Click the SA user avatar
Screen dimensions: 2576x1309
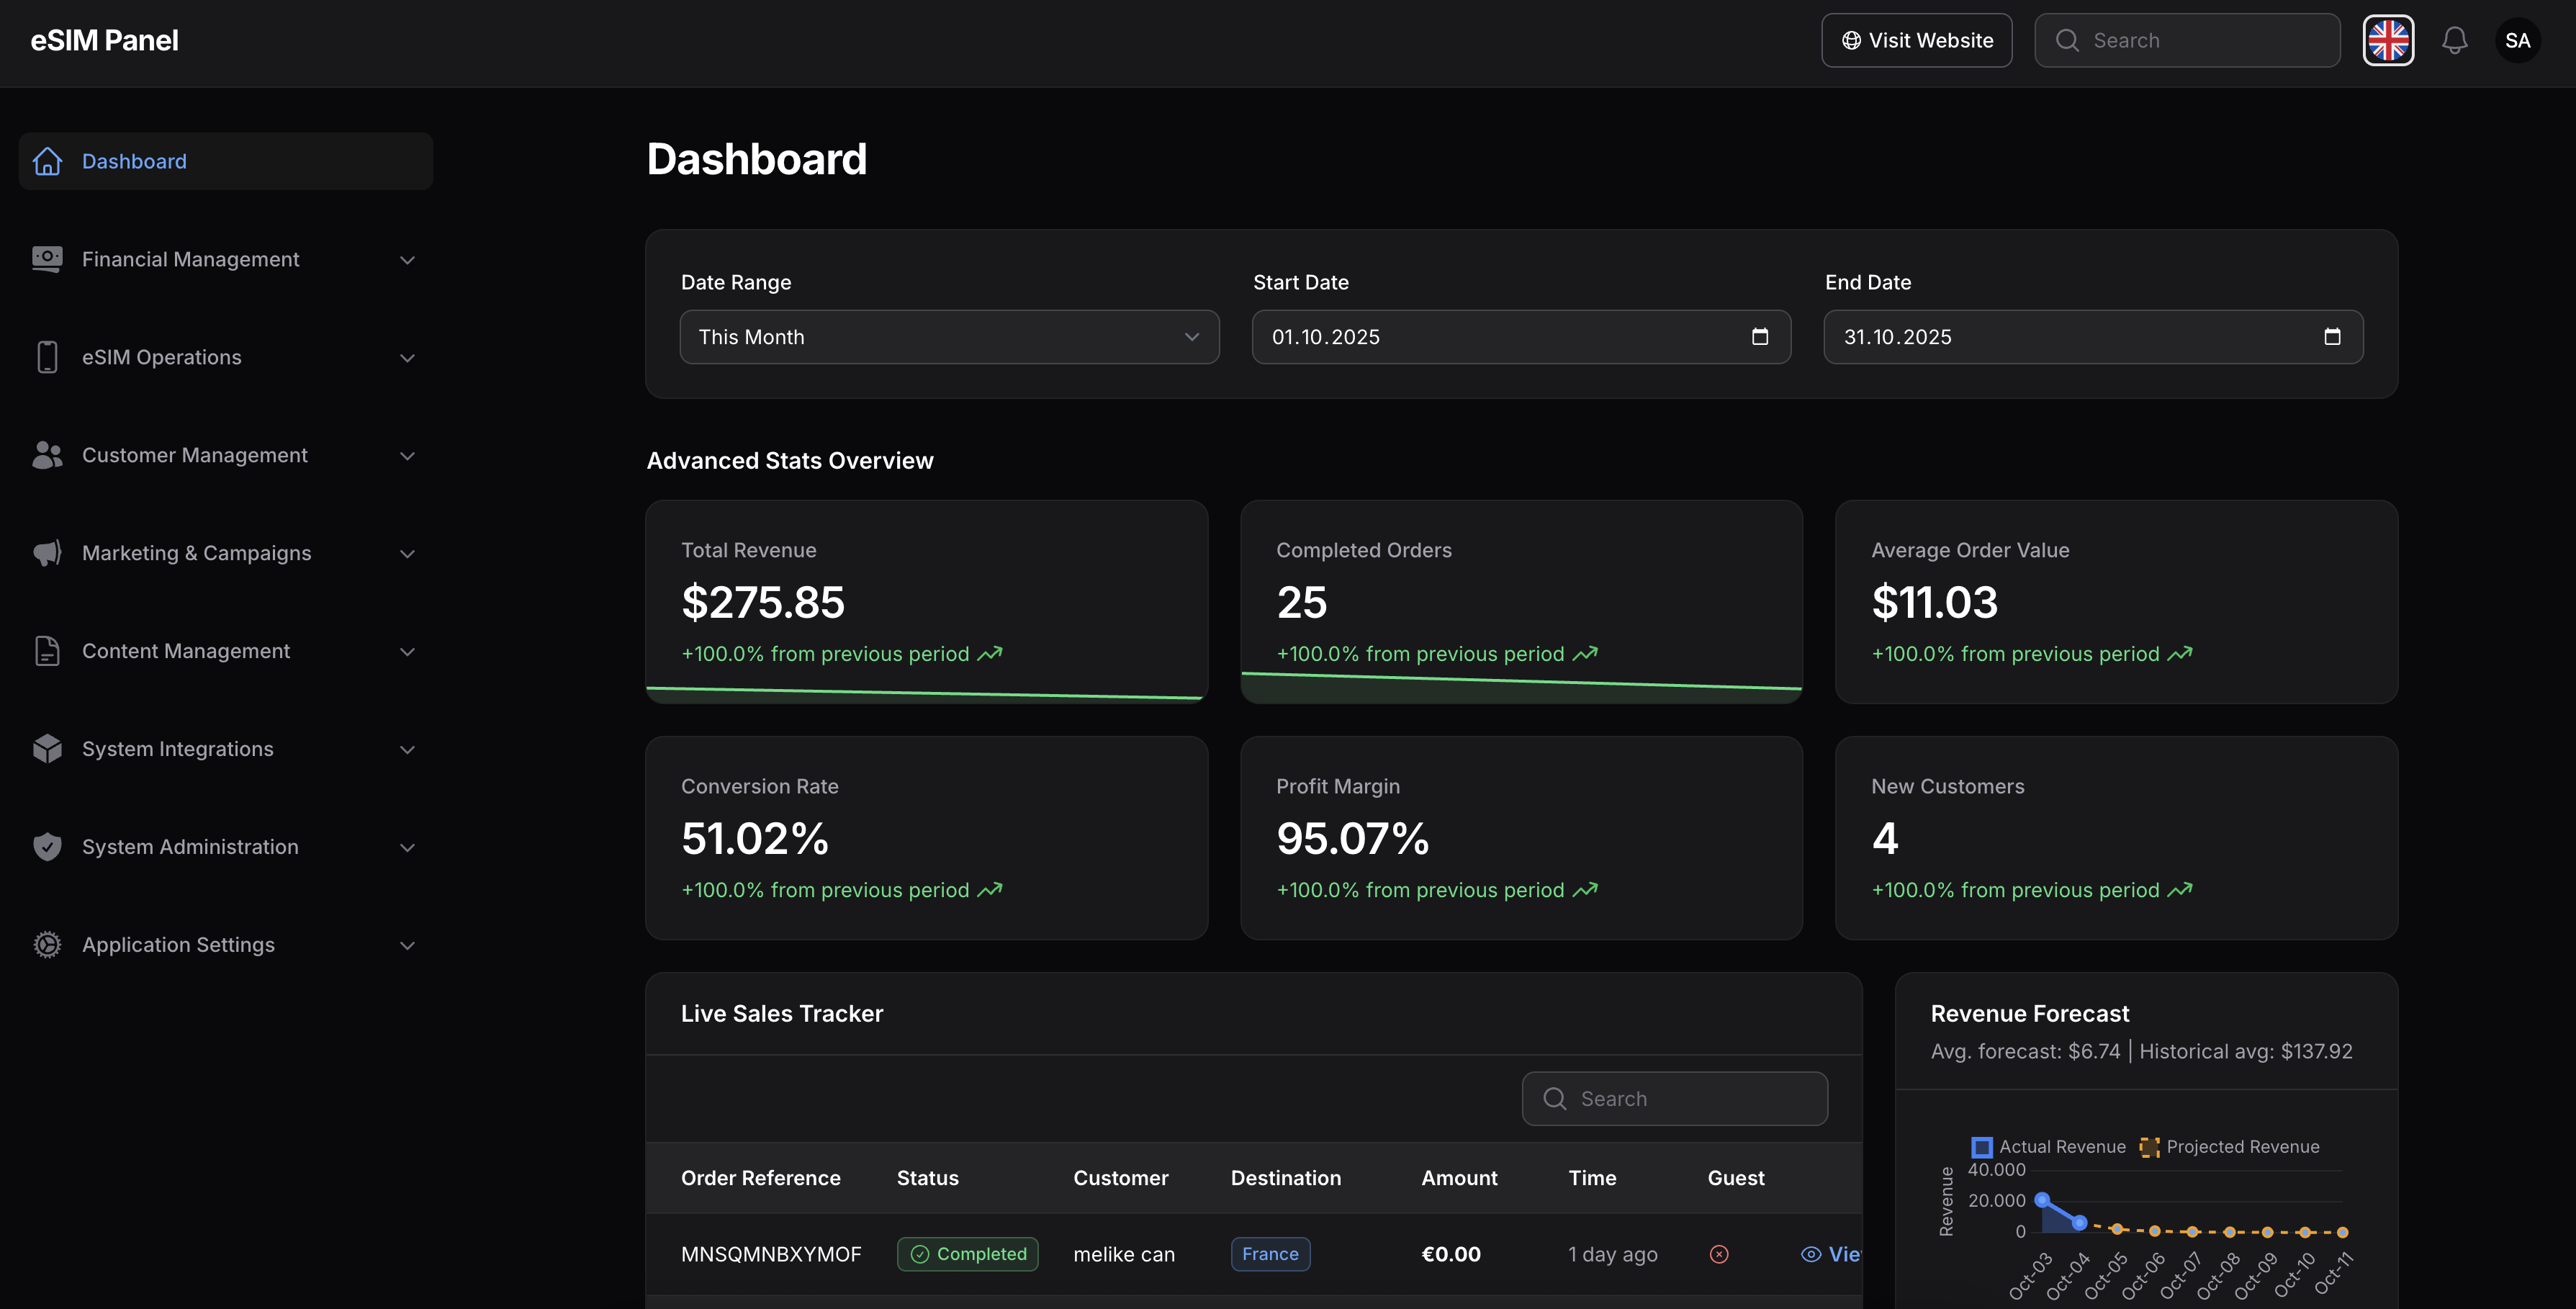pos(2517,41)
